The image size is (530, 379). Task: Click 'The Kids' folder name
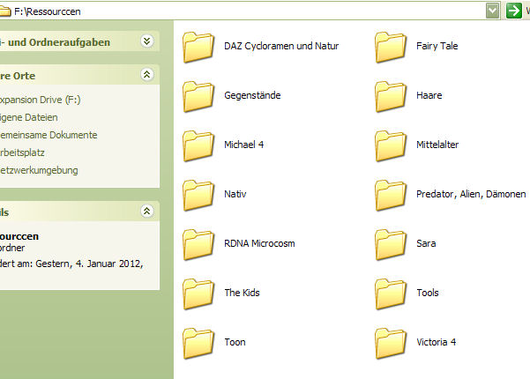[242, 293]
